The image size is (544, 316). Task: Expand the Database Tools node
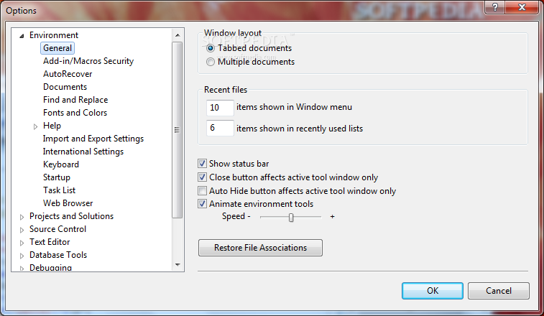pos(22,256)
